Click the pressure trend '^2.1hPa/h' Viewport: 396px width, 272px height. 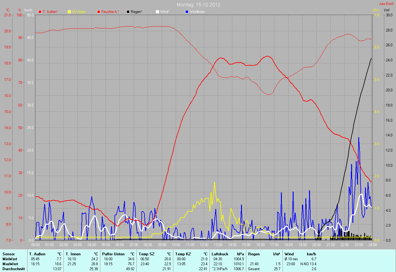pos(219,269)
